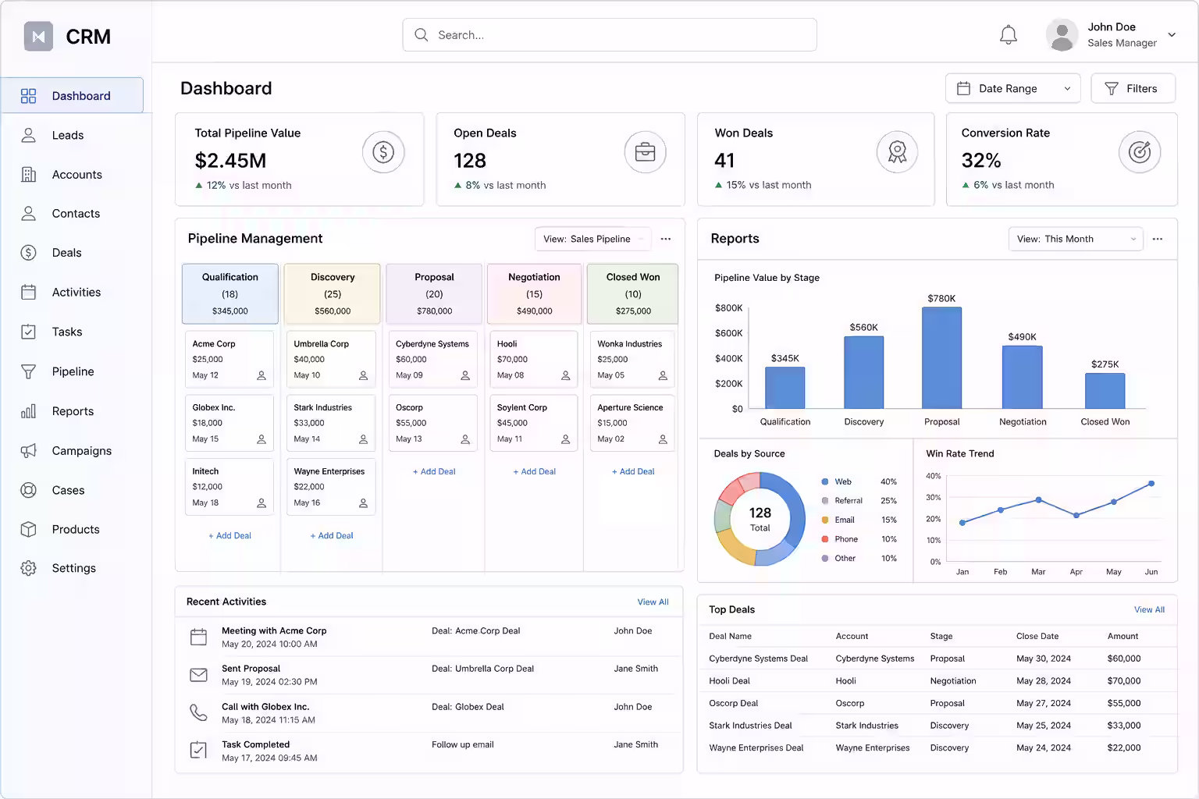1199x799 pixels.
Task: Click the Pipeline funnel icon in sidebar
Action: (x=29, y=371)
